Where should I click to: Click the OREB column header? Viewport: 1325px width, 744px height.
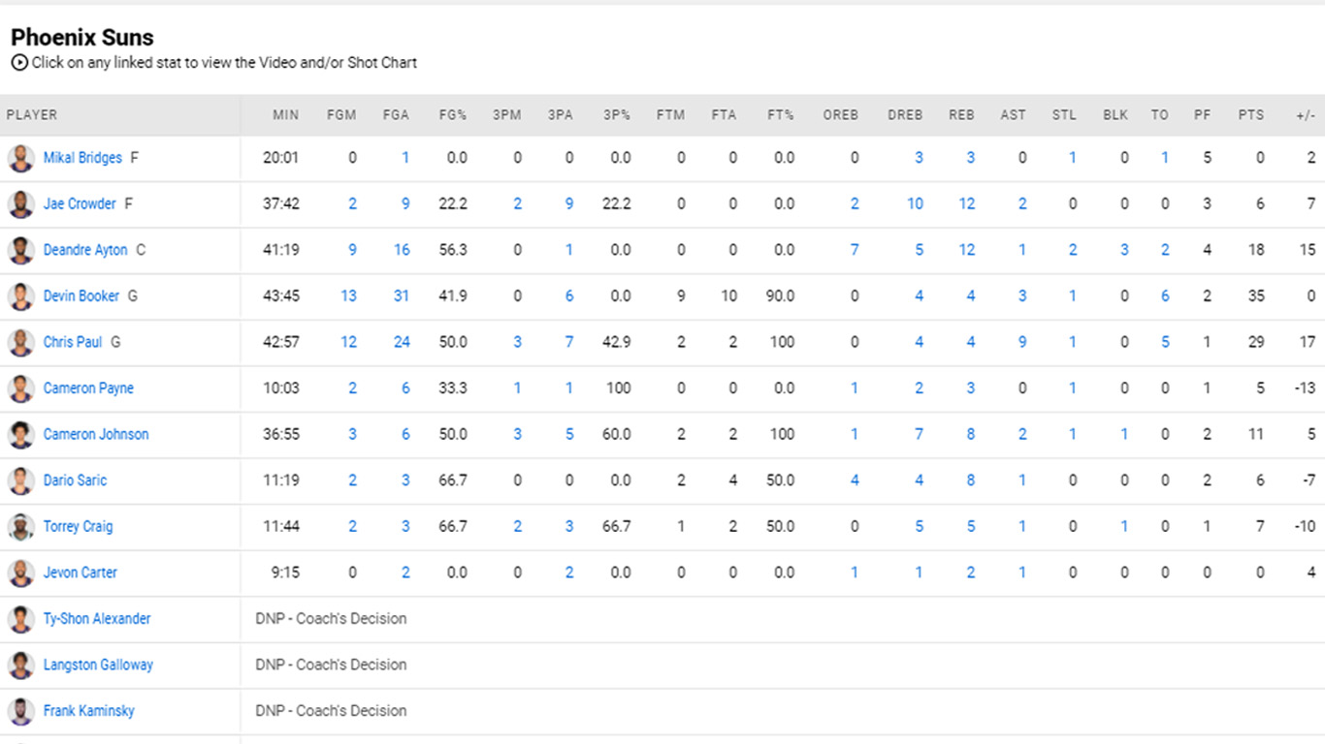841,115
